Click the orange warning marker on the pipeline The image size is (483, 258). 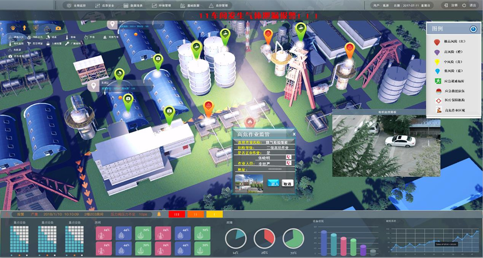[x=208, y=107]
